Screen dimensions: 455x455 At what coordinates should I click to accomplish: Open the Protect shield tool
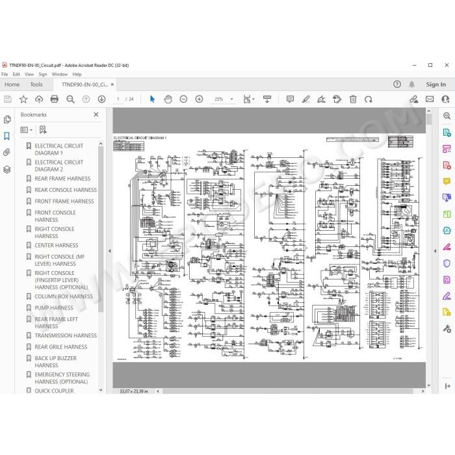(447, 263)
